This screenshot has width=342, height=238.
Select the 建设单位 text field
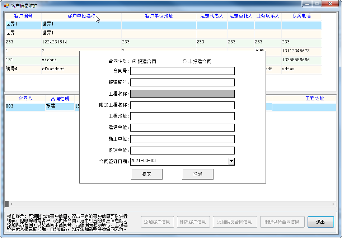pyautogui.click(x=182, y=128)
